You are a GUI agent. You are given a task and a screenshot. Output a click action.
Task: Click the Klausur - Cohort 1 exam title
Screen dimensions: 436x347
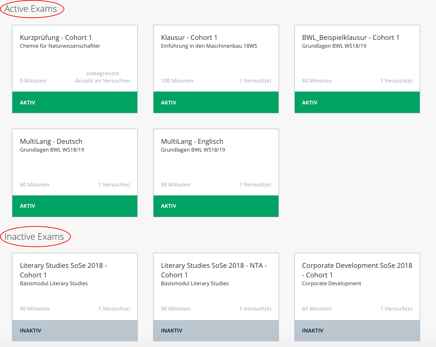[189, 38]
